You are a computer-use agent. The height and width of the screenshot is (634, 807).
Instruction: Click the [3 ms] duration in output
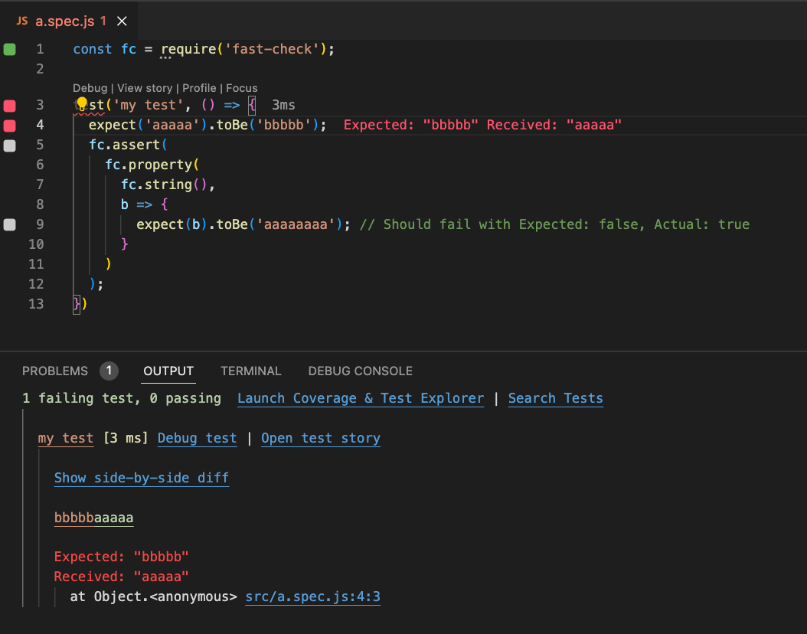pyautogui.click(x=126, y=438)
